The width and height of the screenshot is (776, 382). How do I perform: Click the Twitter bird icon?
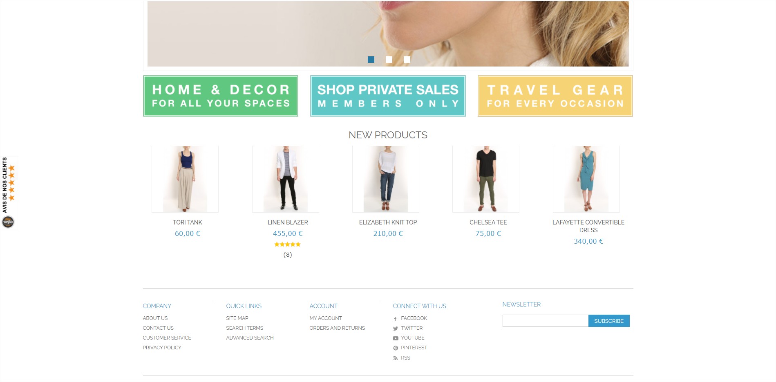point(395,329)
